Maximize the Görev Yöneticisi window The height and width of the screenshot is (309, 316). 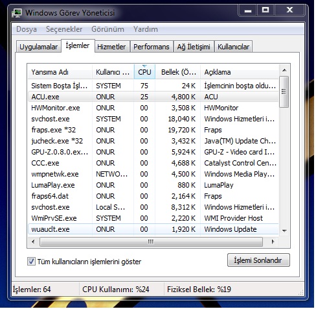tap(265, 10)
